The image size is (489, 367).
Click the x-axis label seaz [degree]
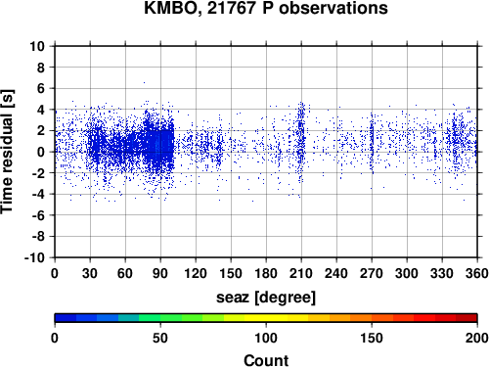tap(266, 298)
